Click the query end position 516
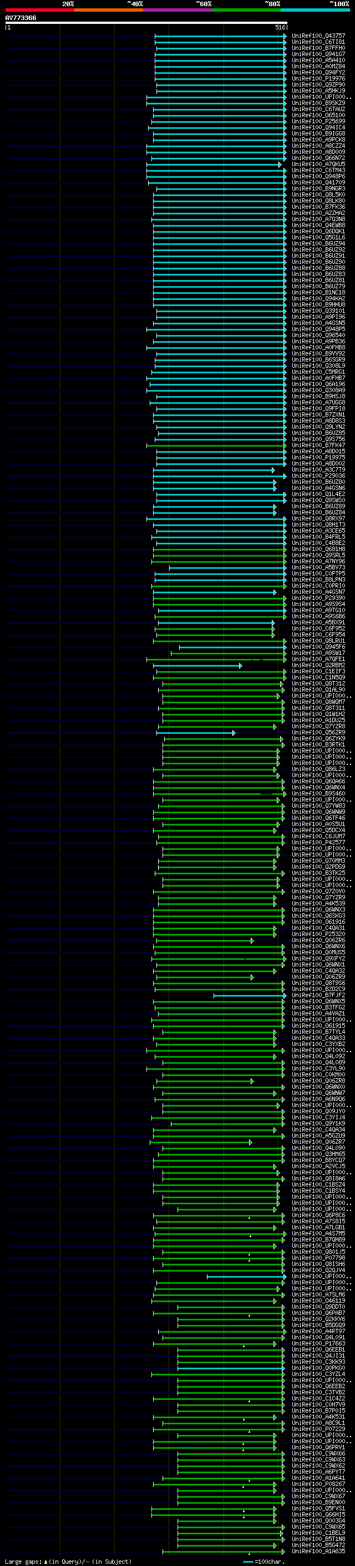 coord(280,27)
